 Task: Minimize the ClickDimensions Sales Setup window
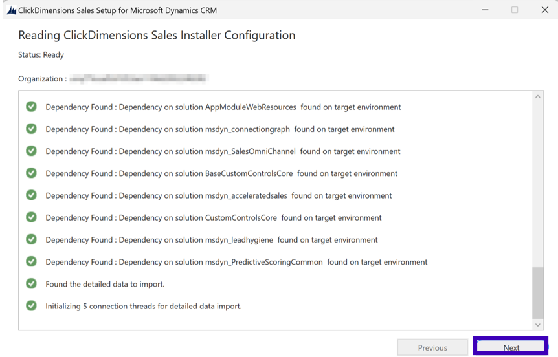pyautogui.click(x=485, y=10)
